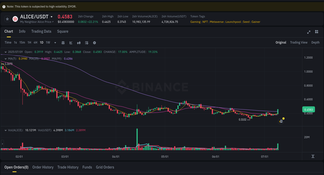Collapse the Vol(ALICE) volume panel
The image size is (324, 175).
coord(6,130)
